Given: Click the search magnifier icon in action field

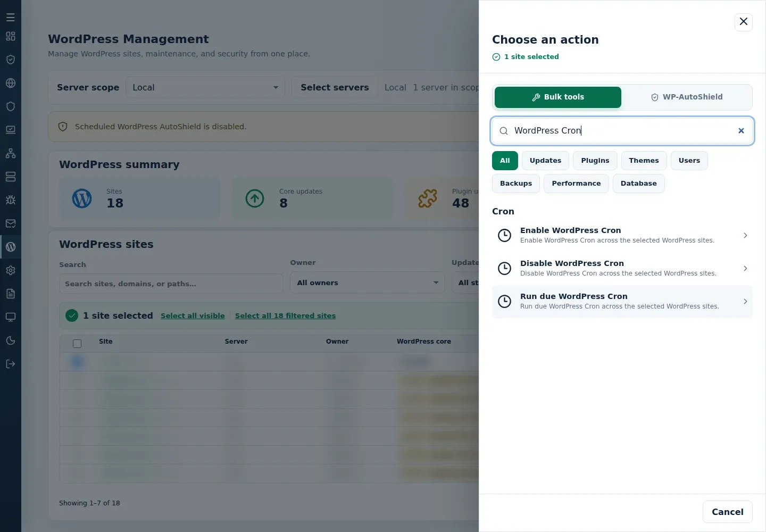Looking at the screenshot, I should click(504, 131).
